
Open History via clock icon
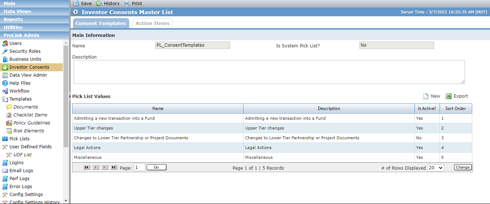click(99, 3)
